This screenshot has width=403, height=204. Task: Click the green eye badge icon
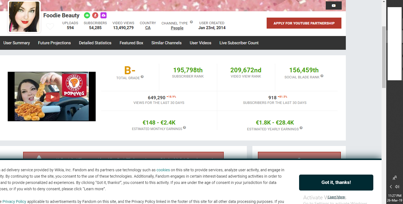[87, 15]
